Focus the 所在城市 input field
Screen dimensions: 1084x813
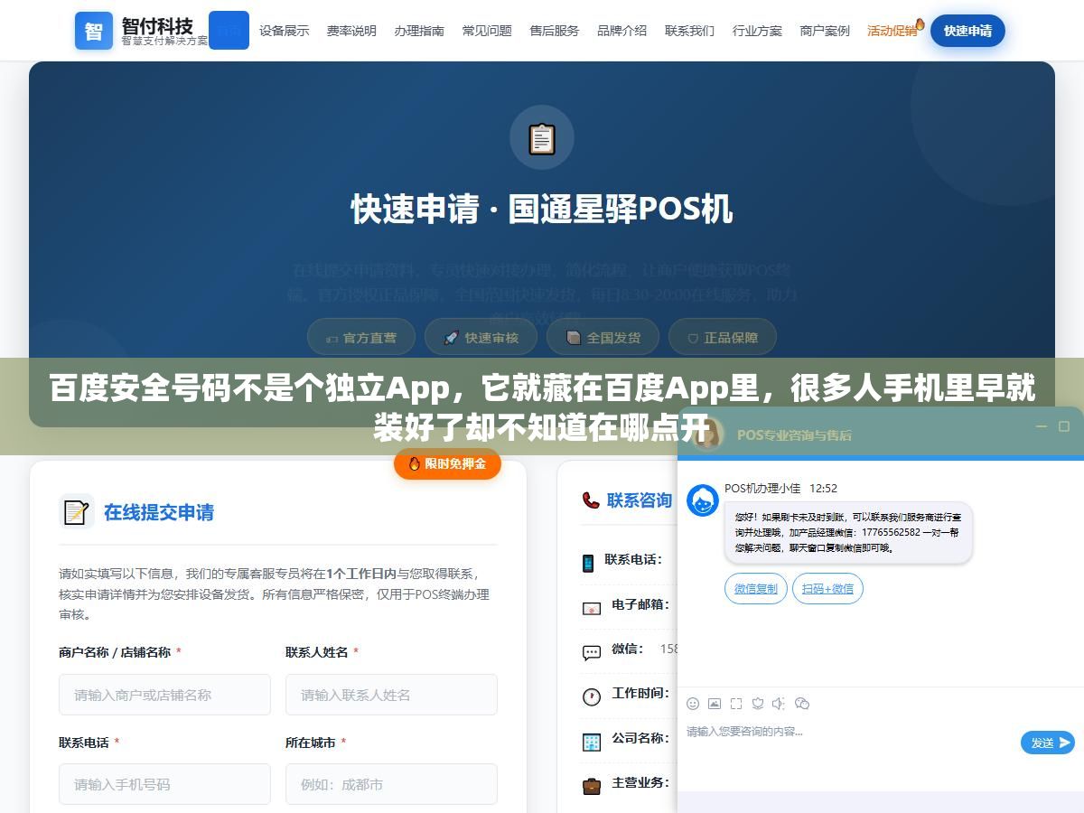pos(391,784)
